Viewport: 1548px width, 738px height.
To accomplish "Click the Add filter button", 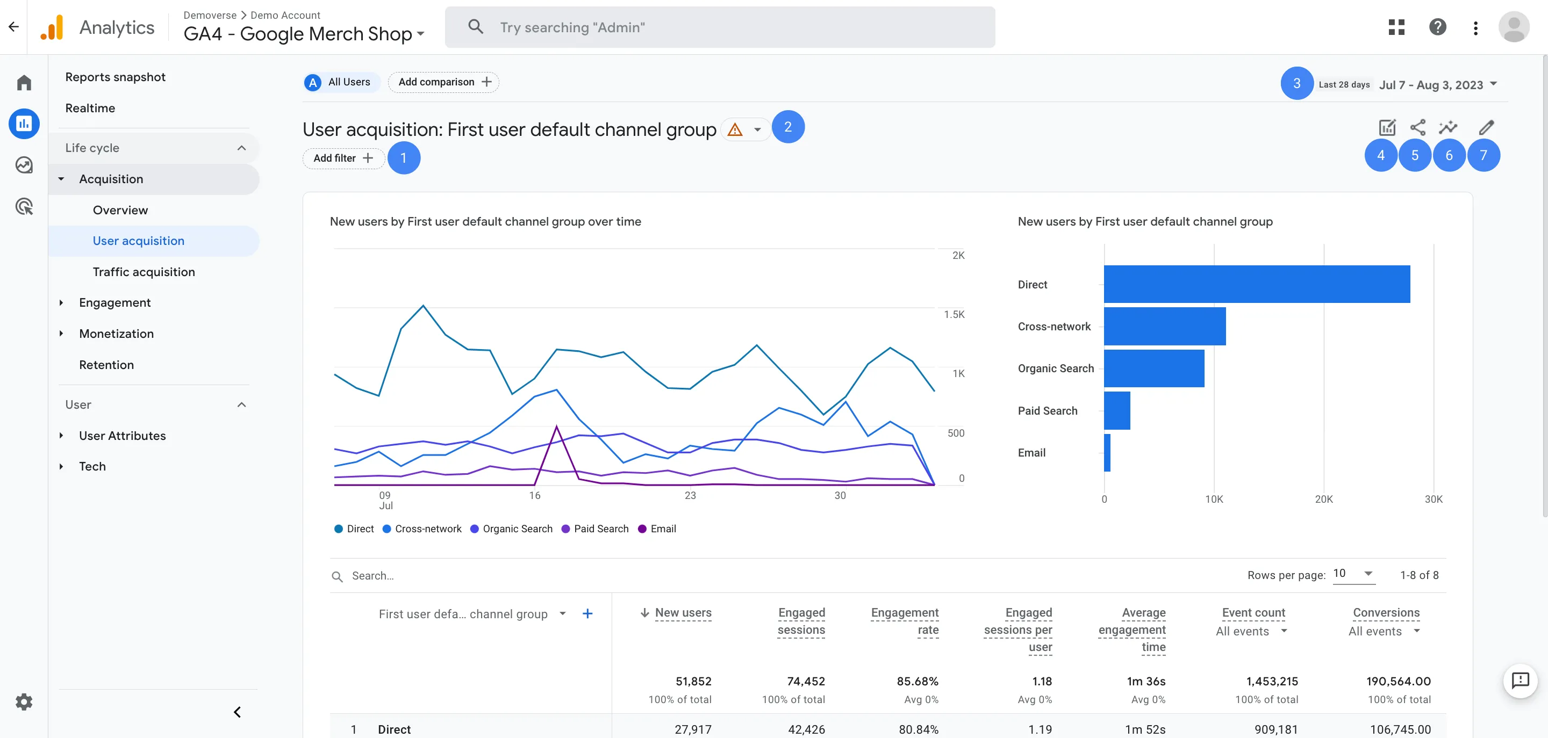I will (342, 158).
